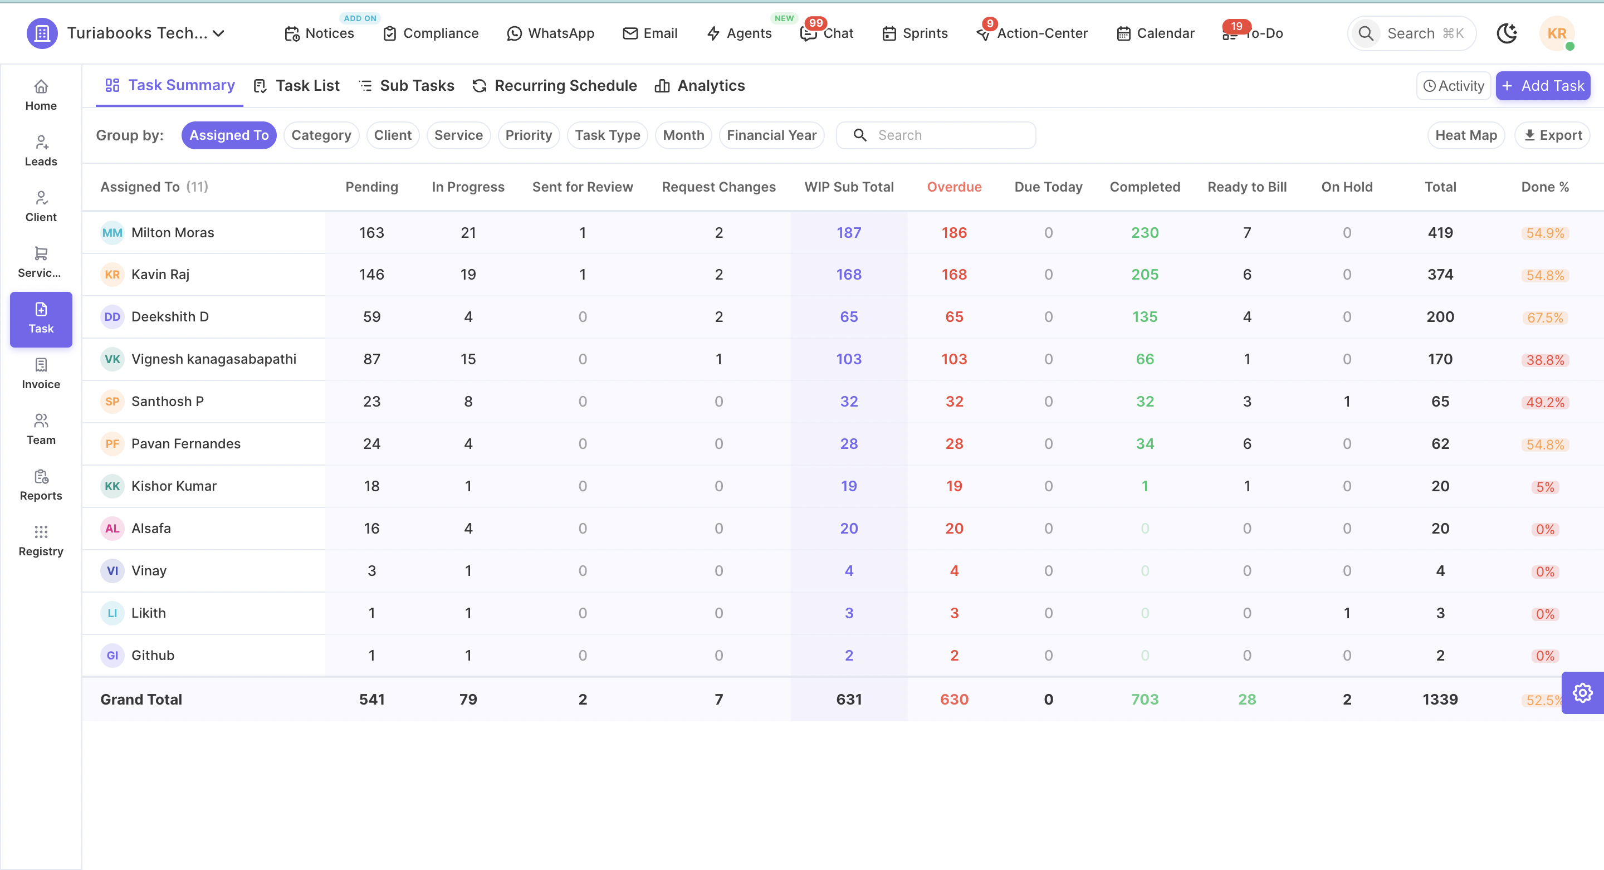Group tasks by Priority
The image size is (1604, 870).
[529, 135]
